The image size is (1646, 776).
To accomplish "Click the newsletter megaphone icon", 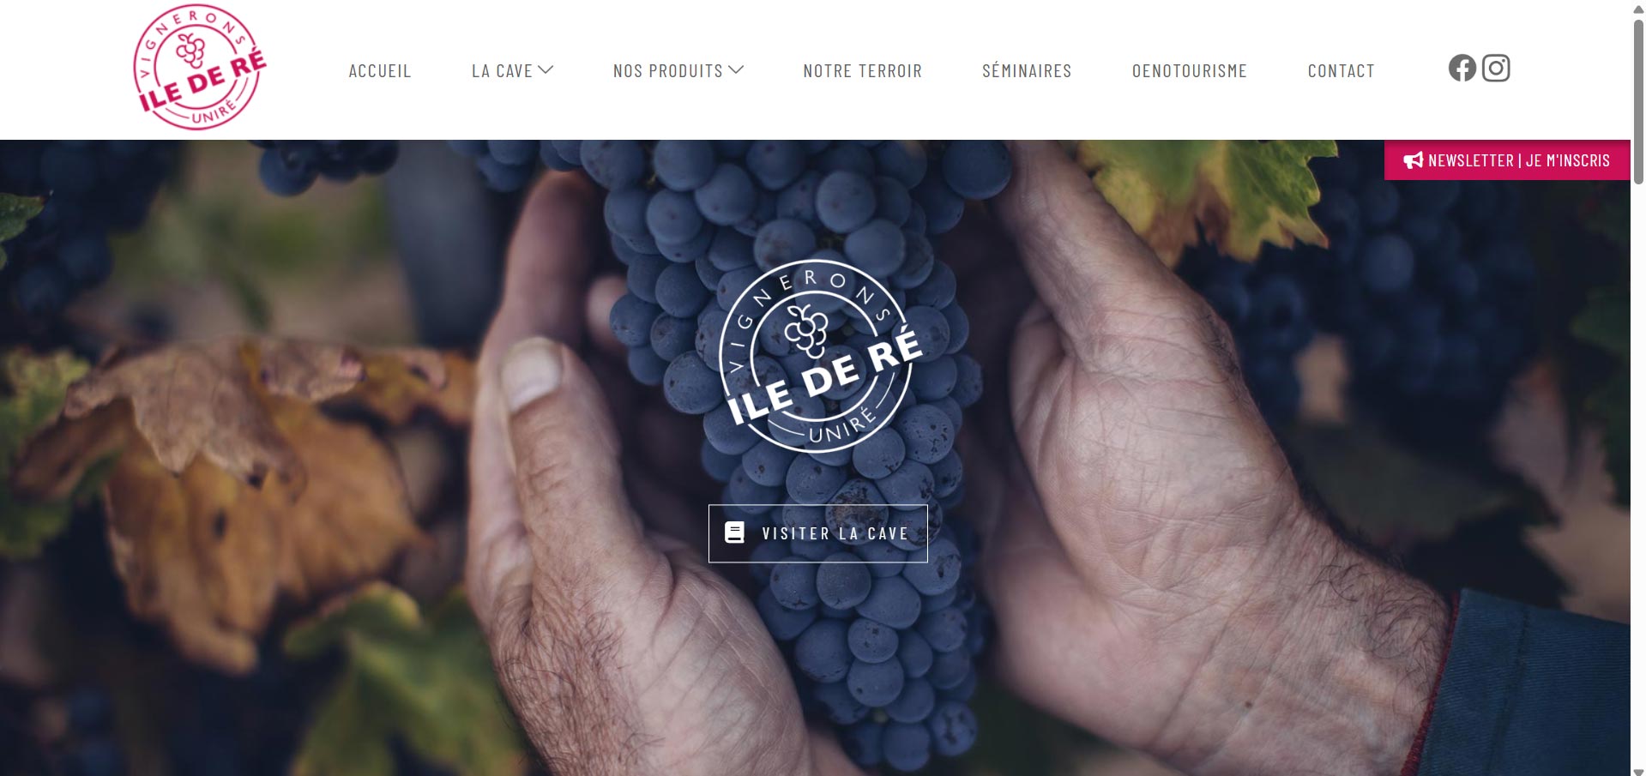I will tap(1413, 160).
